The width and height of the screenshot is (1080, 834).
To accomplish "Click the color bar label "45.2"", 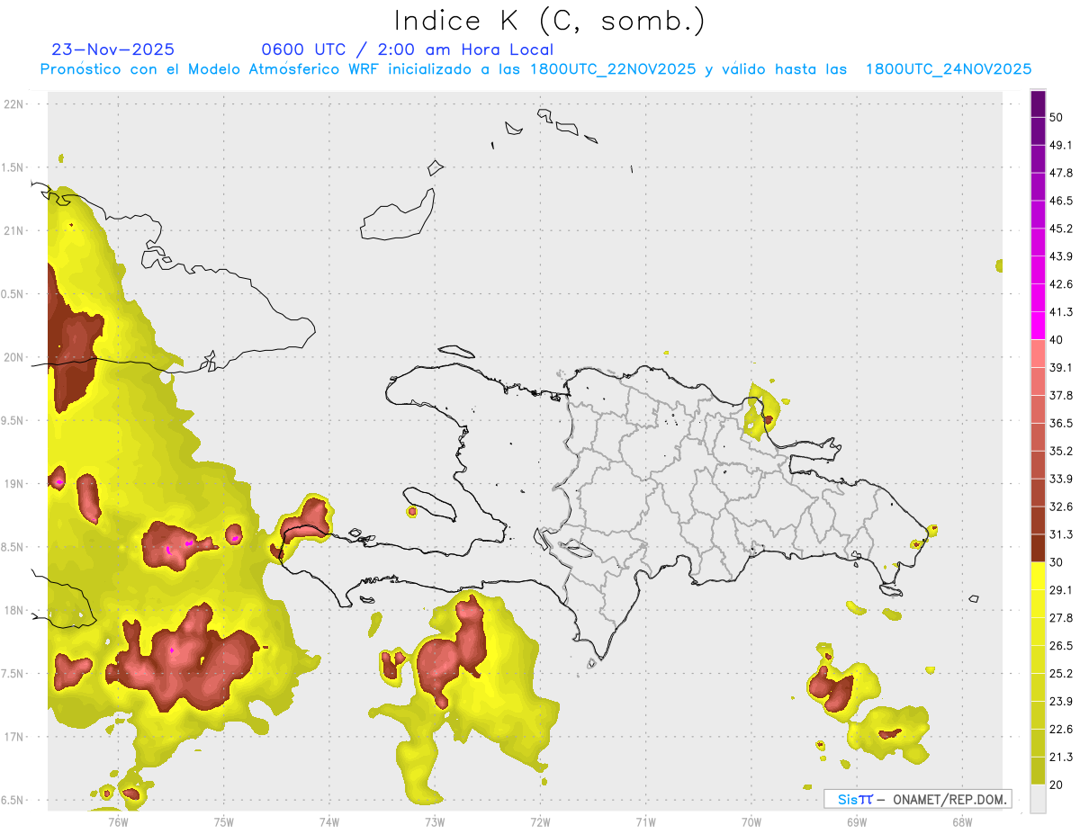I will 1062,229.
